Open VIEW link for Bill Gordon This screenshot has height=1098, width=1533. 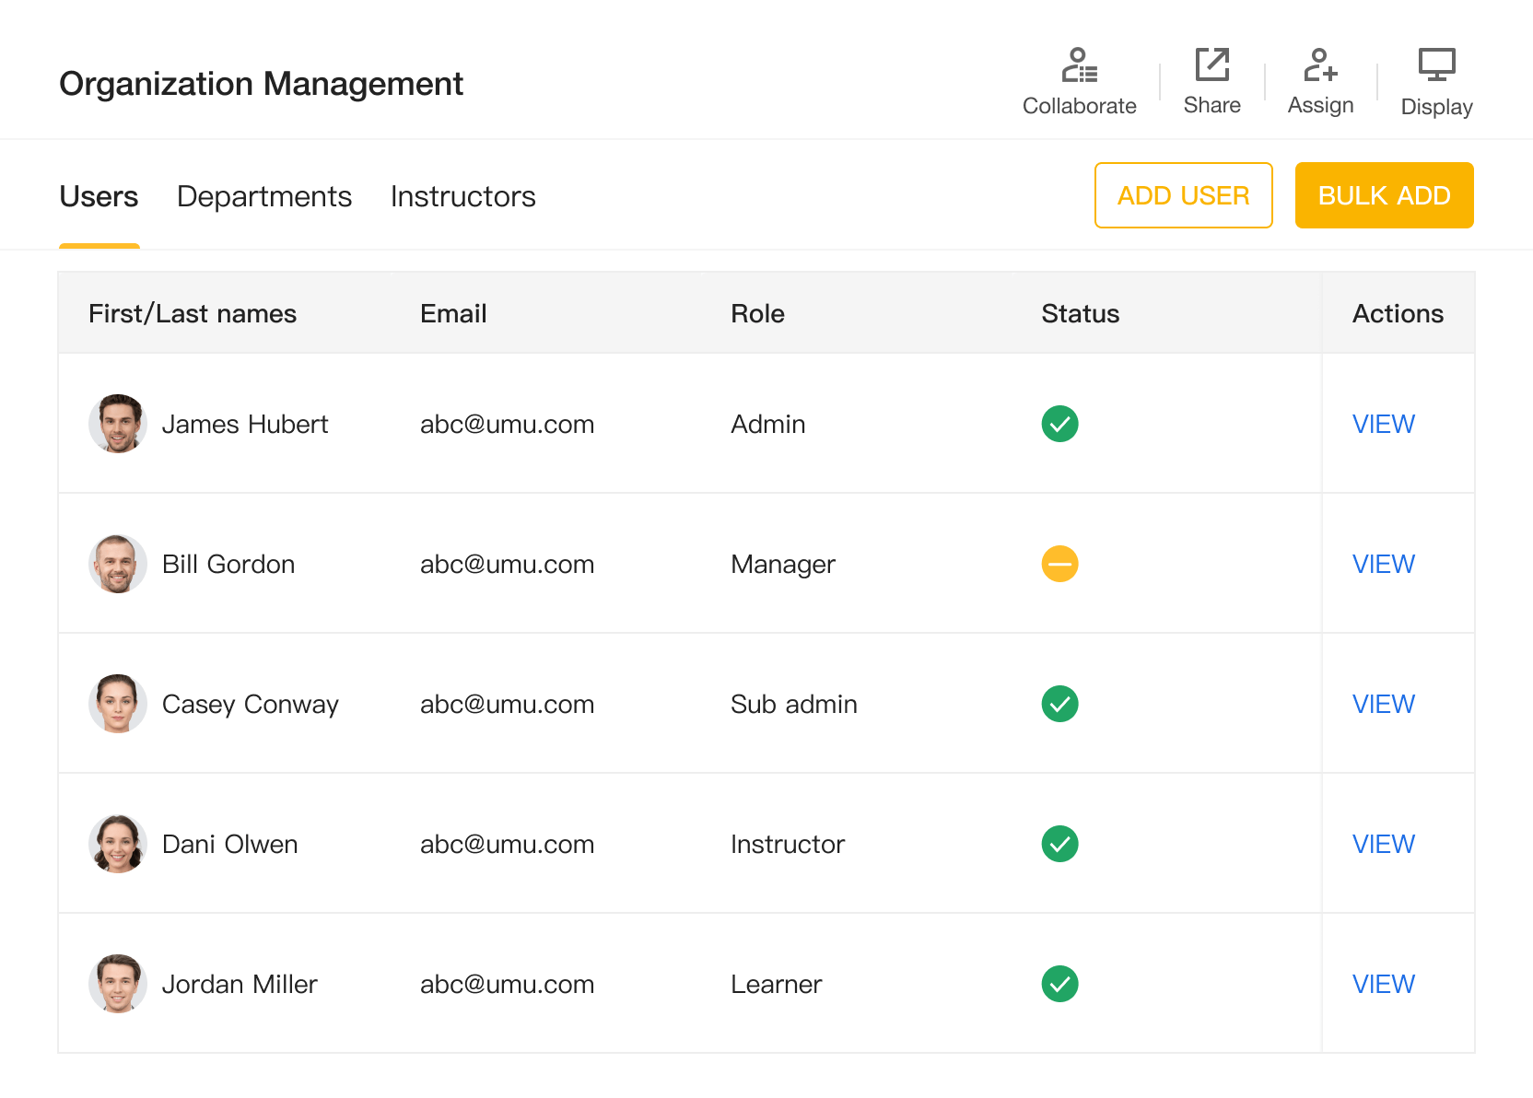(1383, 564)
